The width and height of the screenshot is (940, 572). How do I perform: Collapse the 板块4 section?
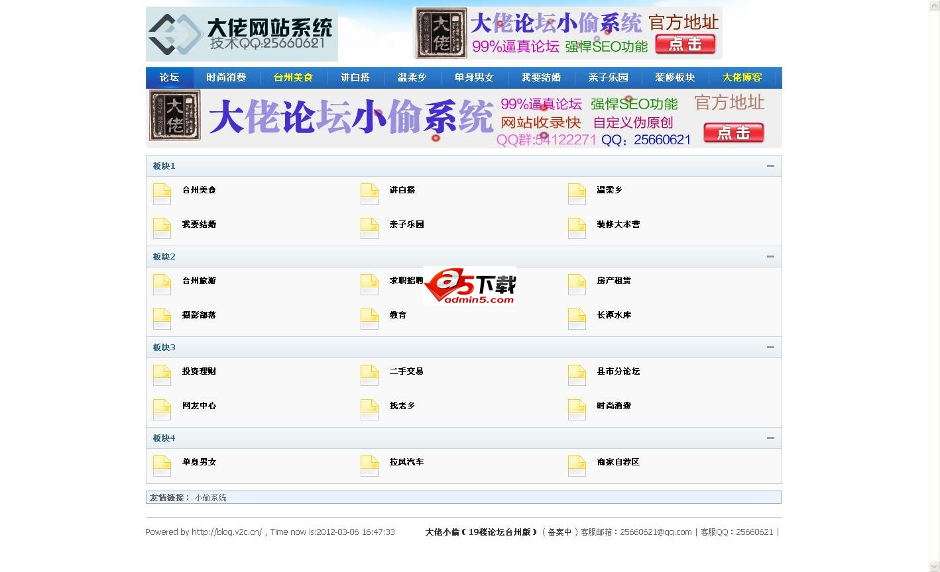point(770,438)
